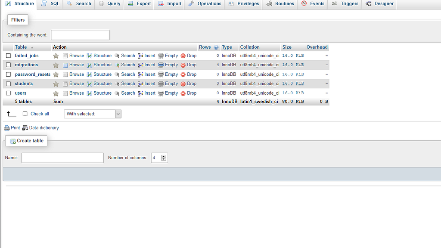The image size is (441, 248).
Task: Open the failed_jobs table link
Action: coord(27,56)
